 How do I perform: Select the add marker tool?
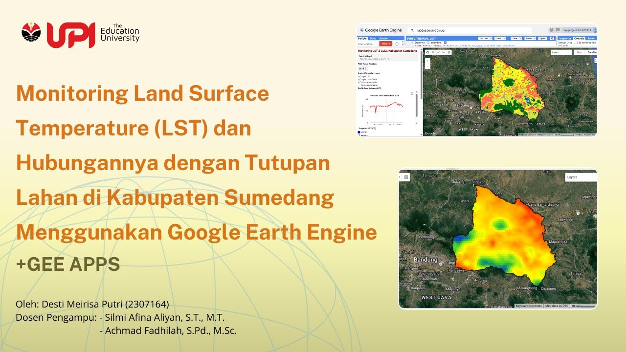click(x=433, y=52)
